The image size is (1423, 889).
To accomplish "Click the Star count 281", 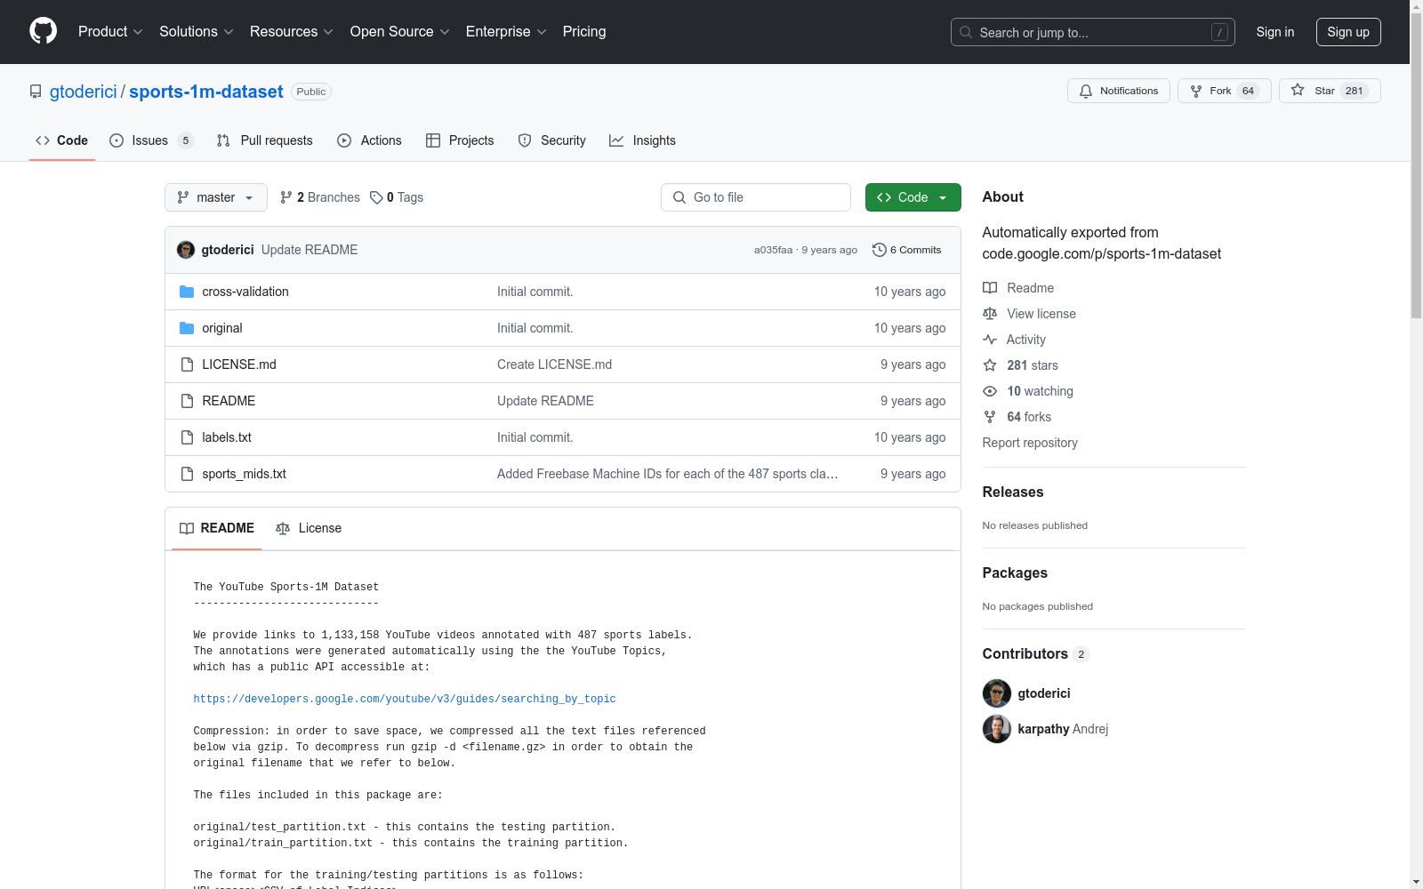I will pos(1355,91).
